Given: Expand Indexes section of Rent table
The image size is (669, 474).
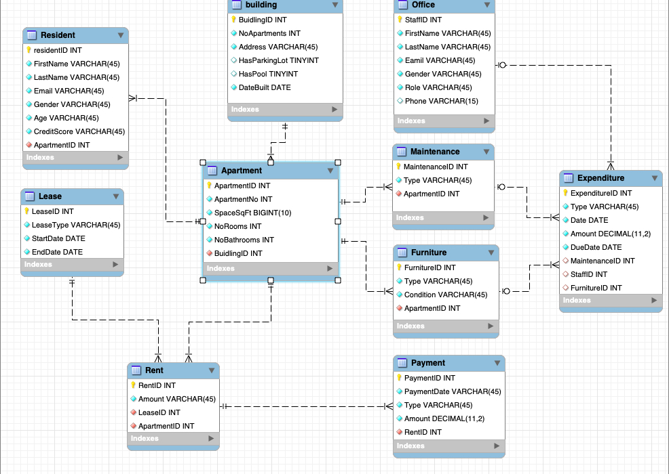Looking at the screenshot, I should (211, 439).
